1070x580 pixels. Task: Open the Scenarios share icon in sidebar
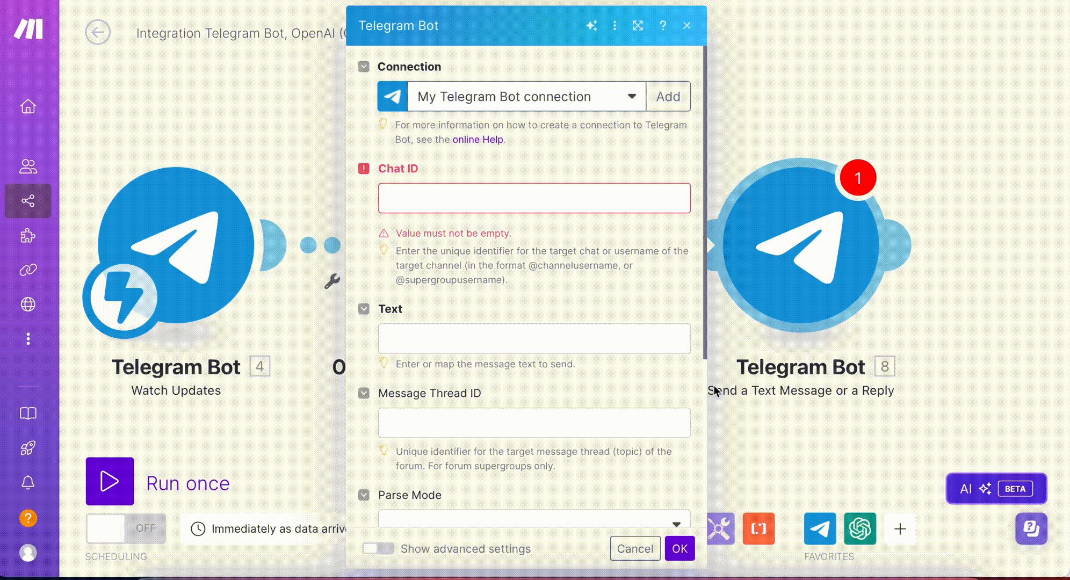pyautogui.click(x=28, y=201)
